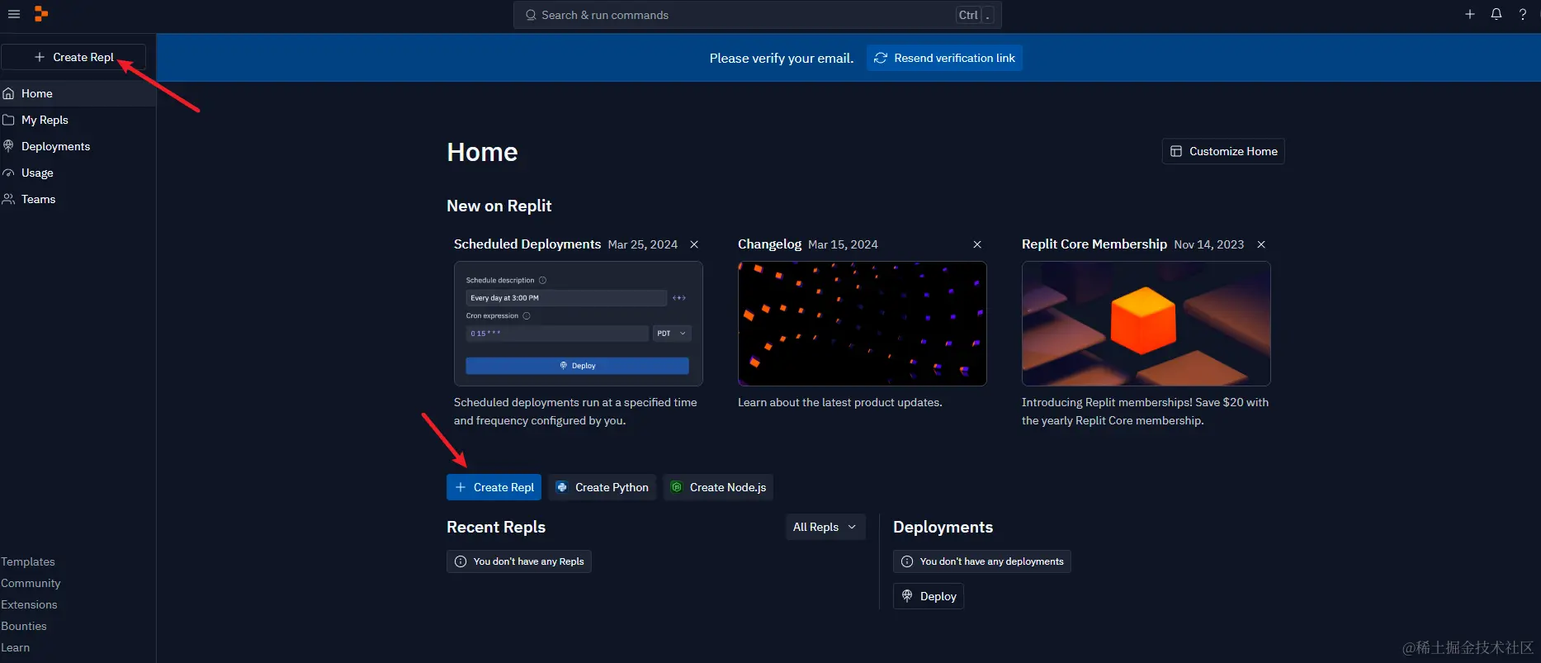Click the info icon beside no Repls
The height and width of the screenshot is (663, 1541).
pos(461,561)
